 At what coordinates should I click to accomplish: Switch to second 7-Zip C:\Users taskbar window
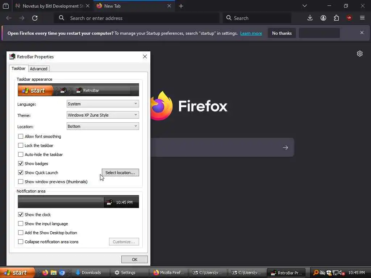point(247,273)
